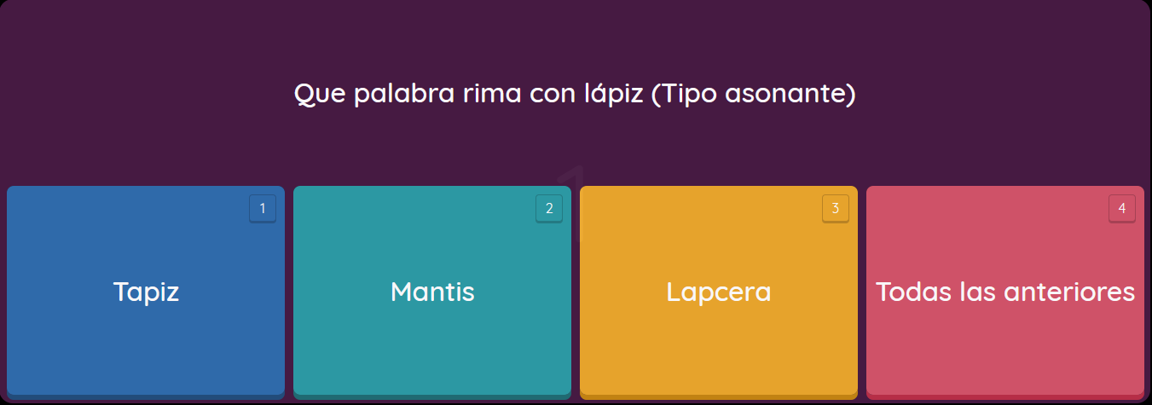Click the '(Tipo asonante)' text in question

tap(753, 94)
